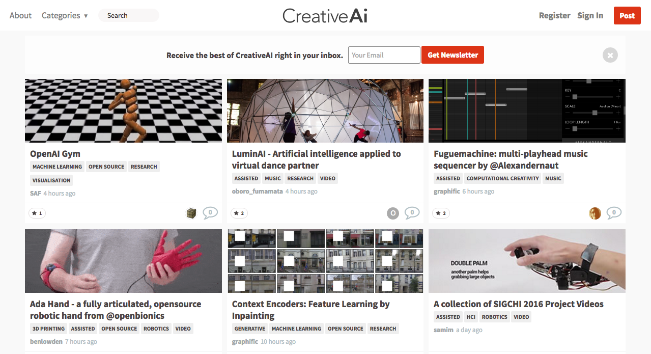
Task: Star the Fuguemachine post
Action: (441, 213)
